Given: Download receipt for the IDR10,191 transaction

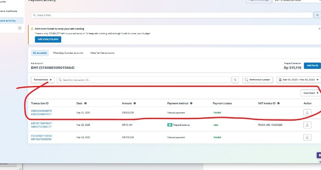Looking at the screenshot, I should click(307, 125).
